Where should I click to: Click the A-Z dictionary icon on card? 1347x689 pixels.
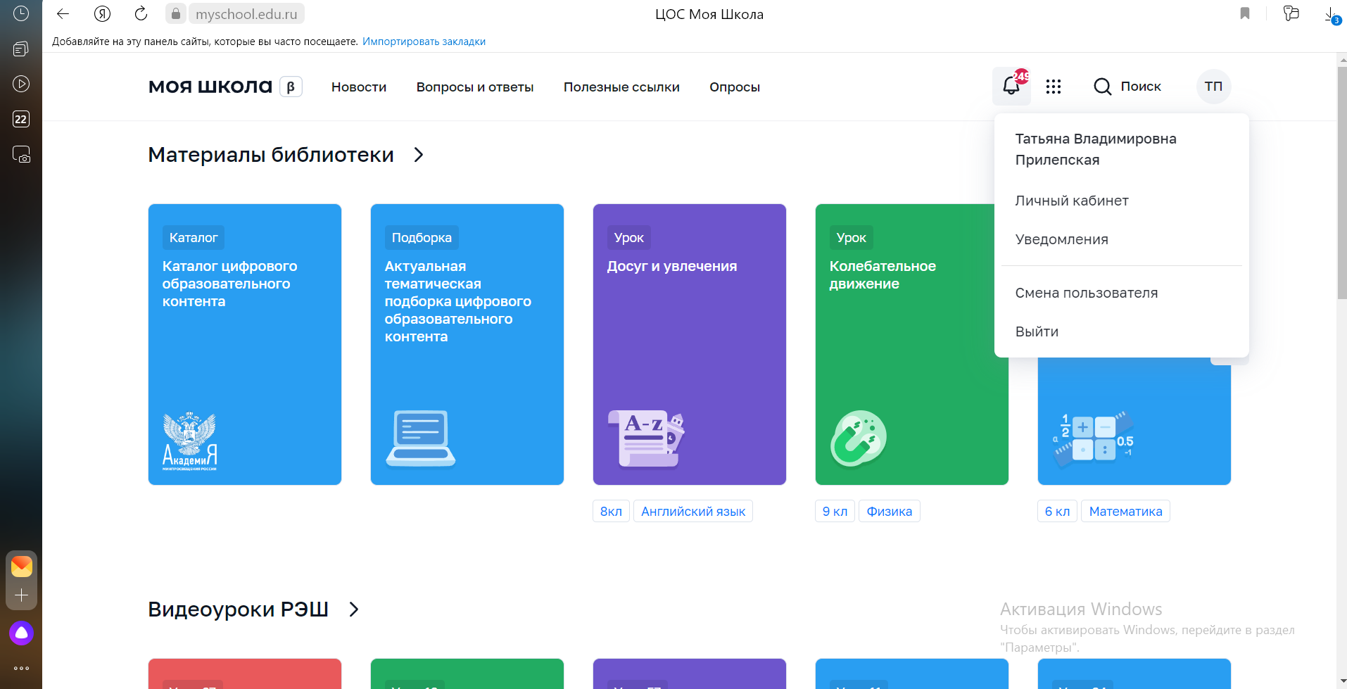[x=646, y=438]
